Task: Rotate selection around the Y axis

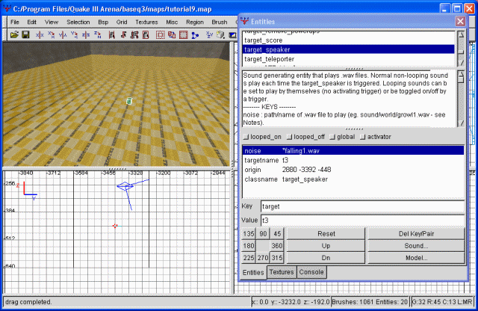Action: coord(75,35)
